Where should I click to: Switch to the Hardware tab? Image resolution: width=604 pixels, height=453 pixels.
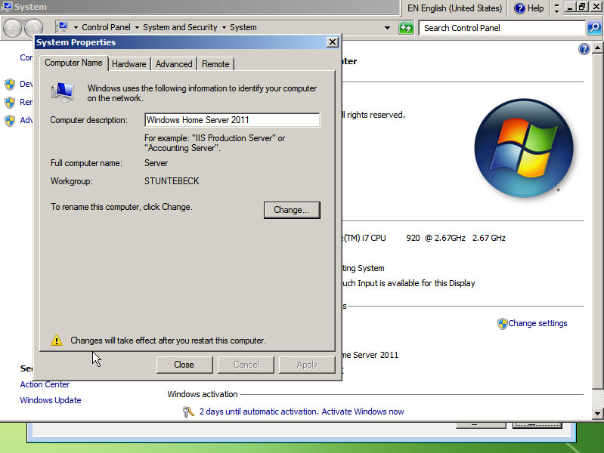coord(129,64)
